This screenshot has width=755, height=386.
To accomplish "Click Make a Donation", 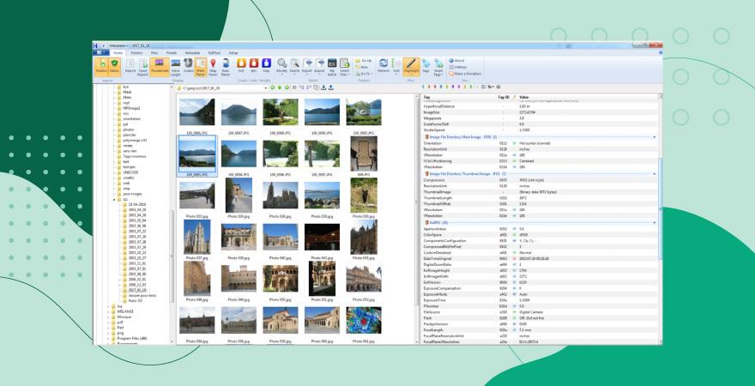I will (x=465, y=74).
